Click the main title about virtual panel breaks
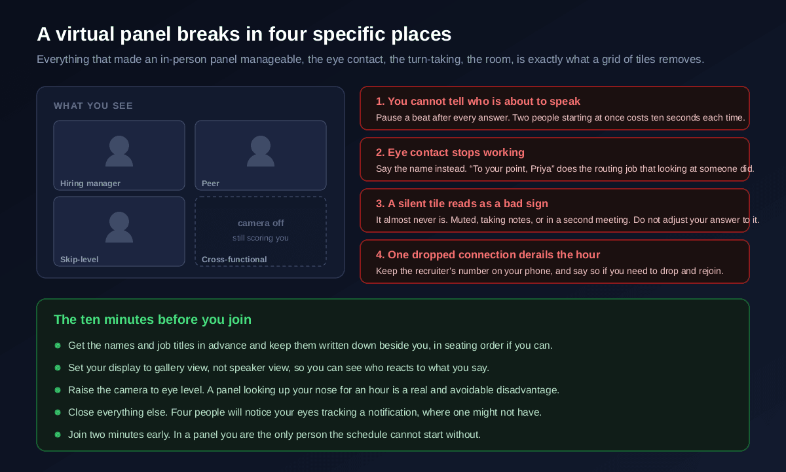The width and height of the screenshot is (786, 472). point(244,35)
